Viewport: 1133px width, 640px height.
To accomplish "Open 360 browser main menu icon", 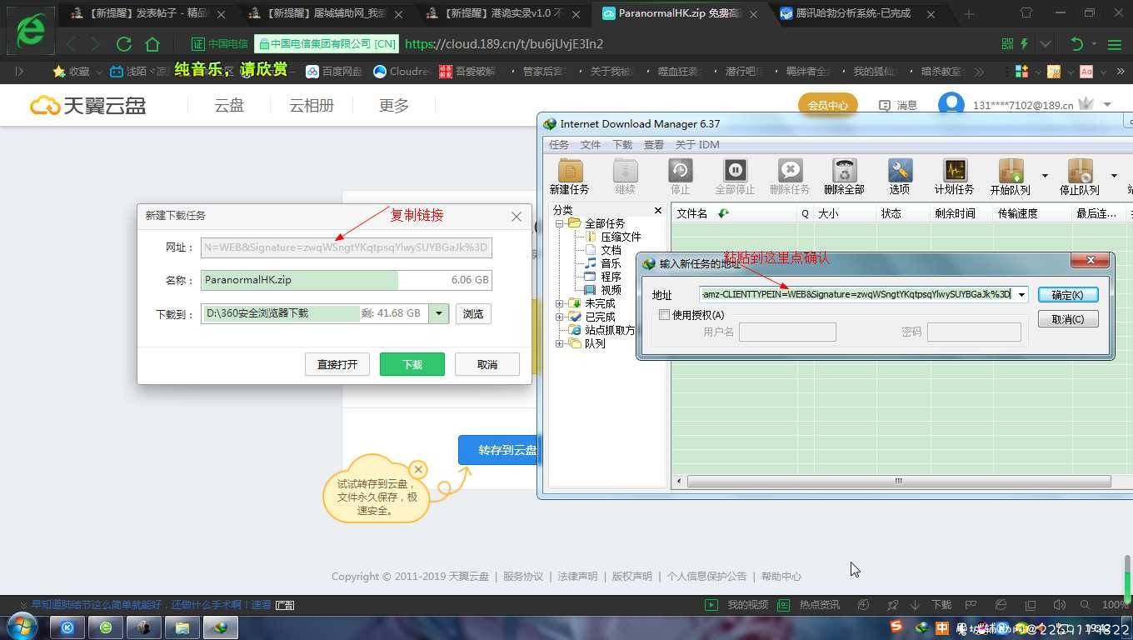I will coord(1115,44).
